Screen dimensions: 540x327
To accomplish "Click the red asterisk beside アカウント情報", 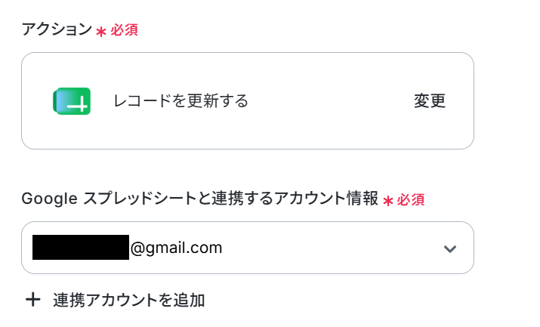I will (387, 201).
